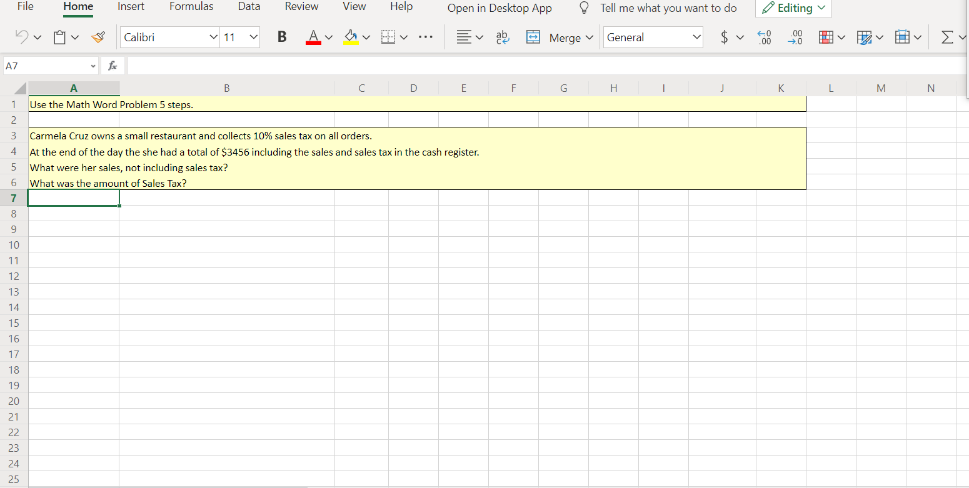Click Open in Desktop App
Screen dimensions: 969x488
499,8
